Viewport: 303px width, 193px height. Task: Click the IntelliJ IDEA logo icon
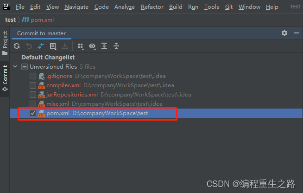6,6
